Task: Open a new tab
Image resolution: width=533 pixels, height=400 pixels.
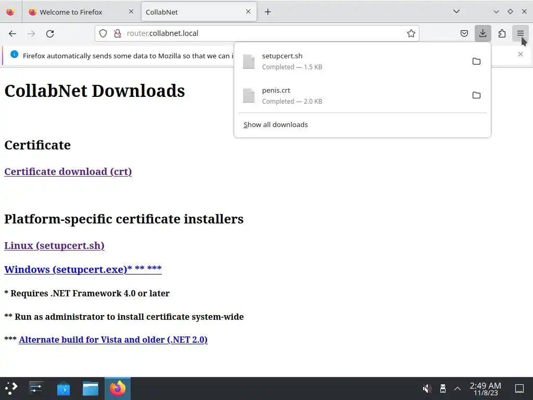Action: 268,12
